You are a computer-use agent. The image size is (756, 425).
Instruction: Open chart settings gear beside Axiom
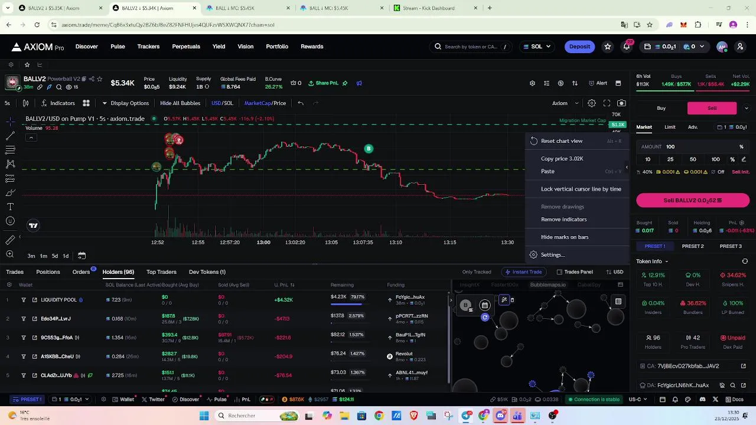[x=592, y=103]
